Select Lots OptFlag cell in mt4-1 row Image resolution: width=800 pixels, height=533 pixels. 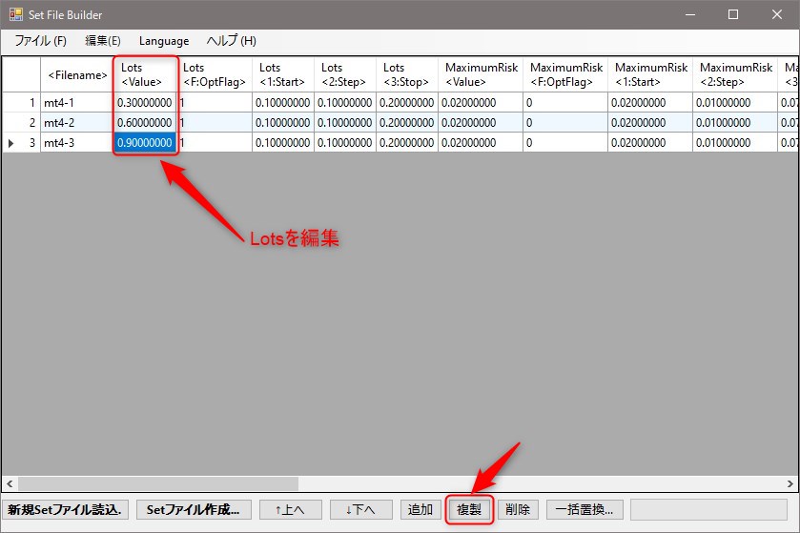point(215,103)
